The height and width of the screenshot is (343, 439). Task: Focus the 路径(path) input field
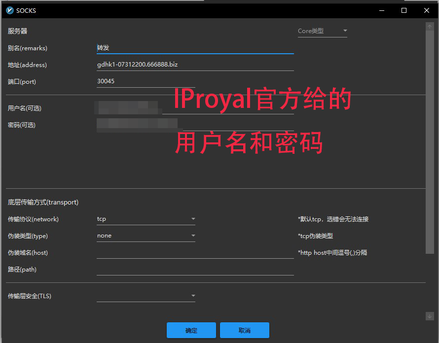195,270
